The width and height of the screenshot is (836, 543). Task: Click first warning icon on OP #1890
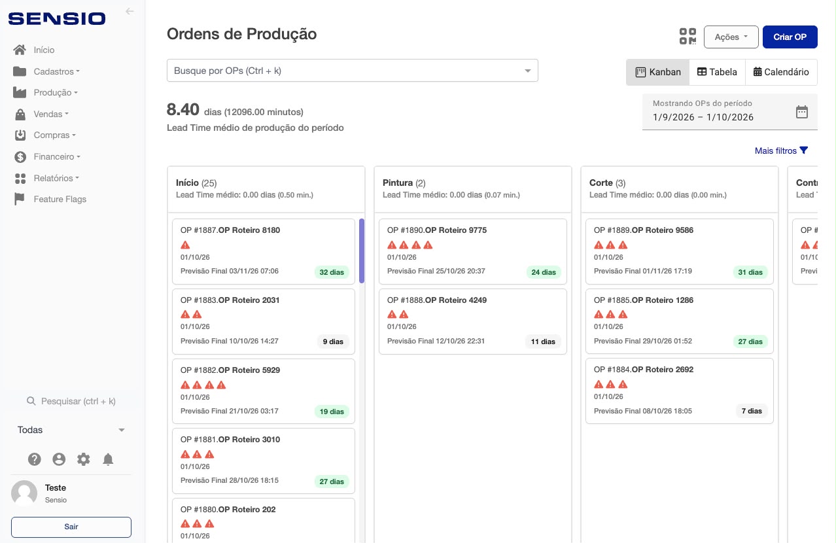coord(392,245)
